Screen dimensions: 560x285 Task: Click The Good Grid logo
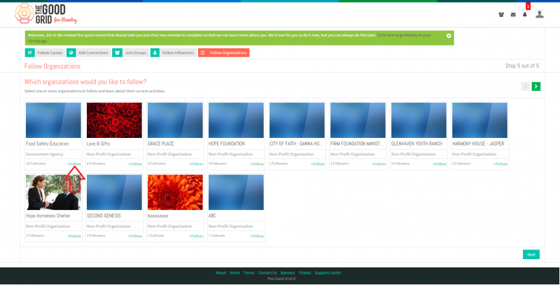tap(45, 14)
